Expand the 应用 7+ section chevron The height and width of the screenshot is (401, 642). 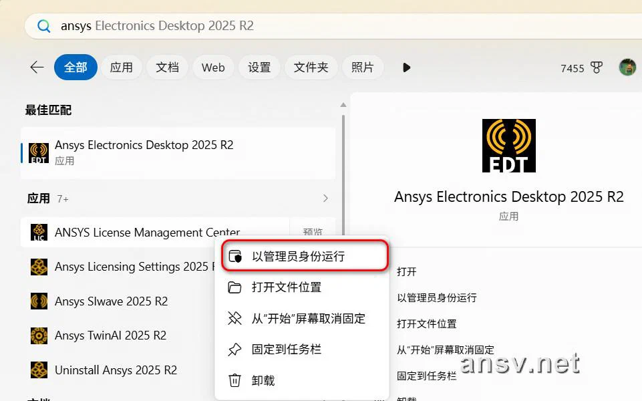325,198
